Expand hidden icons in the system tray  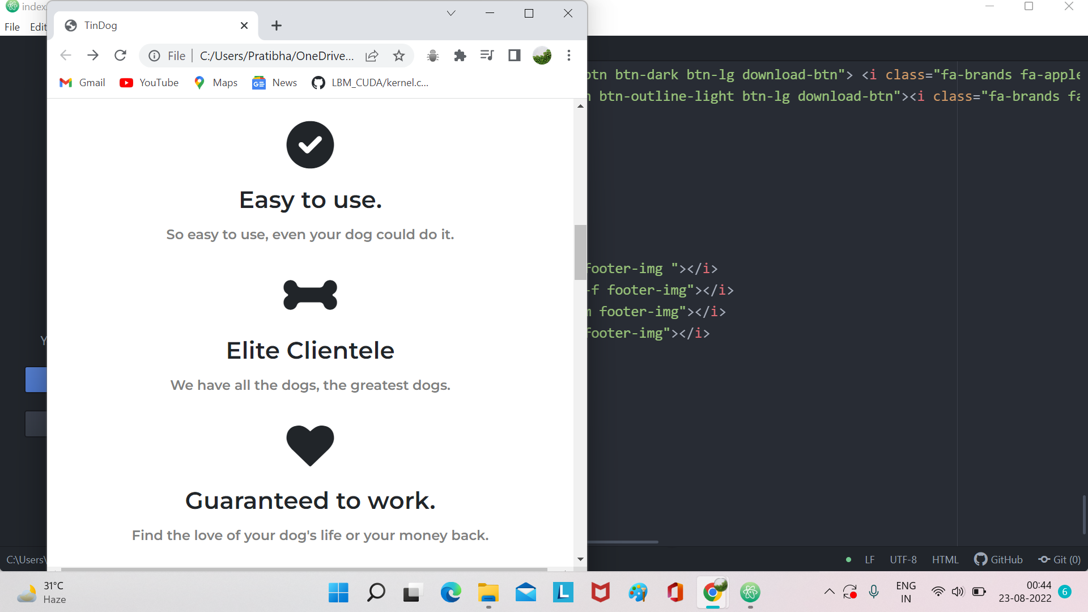point(829,592)
